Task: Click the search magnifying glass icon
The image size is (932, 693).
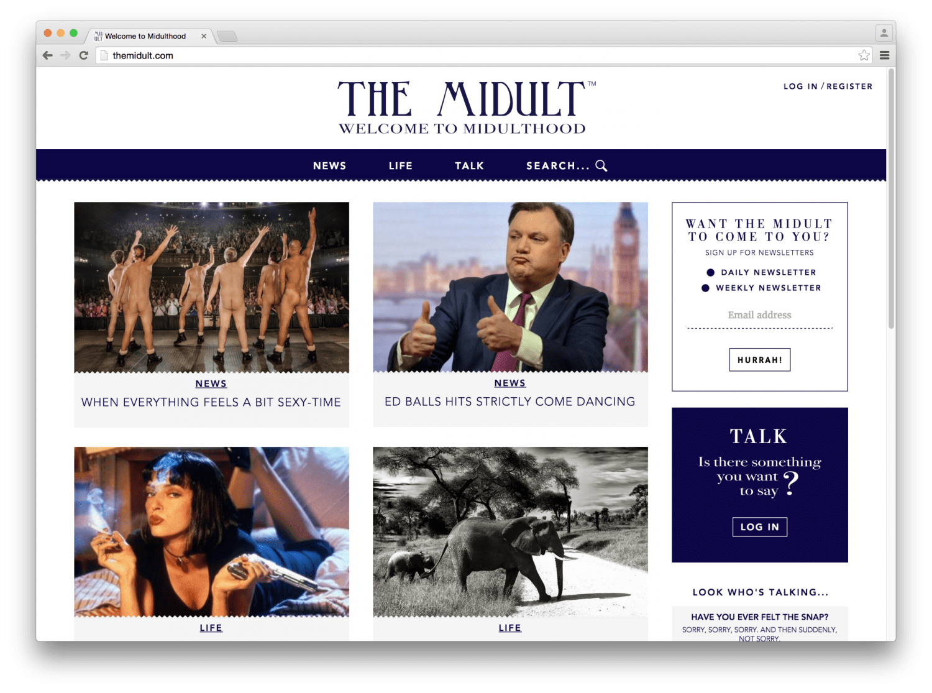Action: coord(601,166)
